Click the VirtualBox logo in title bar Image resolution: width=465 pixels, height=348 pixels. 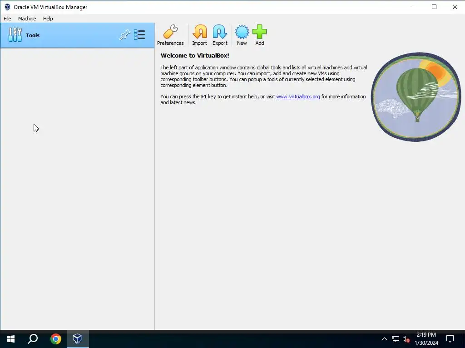(x=7, y=7)
